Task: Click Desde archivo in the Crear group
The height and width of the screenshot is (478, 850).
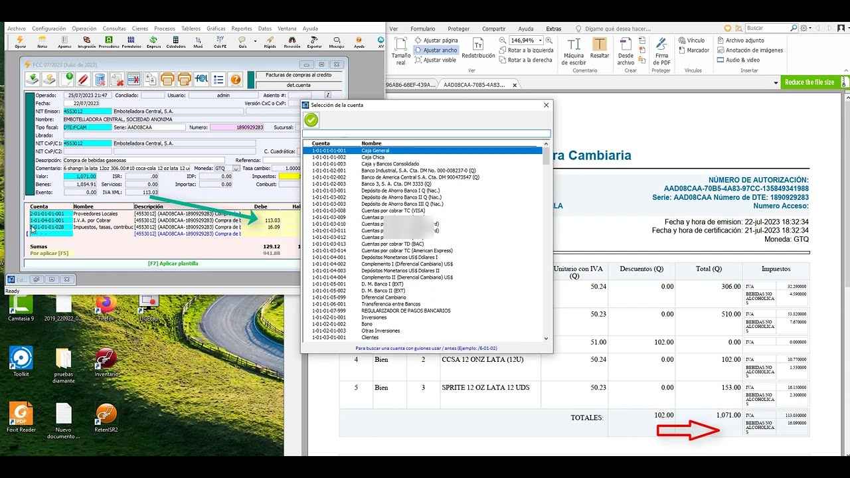Action: 626,51
